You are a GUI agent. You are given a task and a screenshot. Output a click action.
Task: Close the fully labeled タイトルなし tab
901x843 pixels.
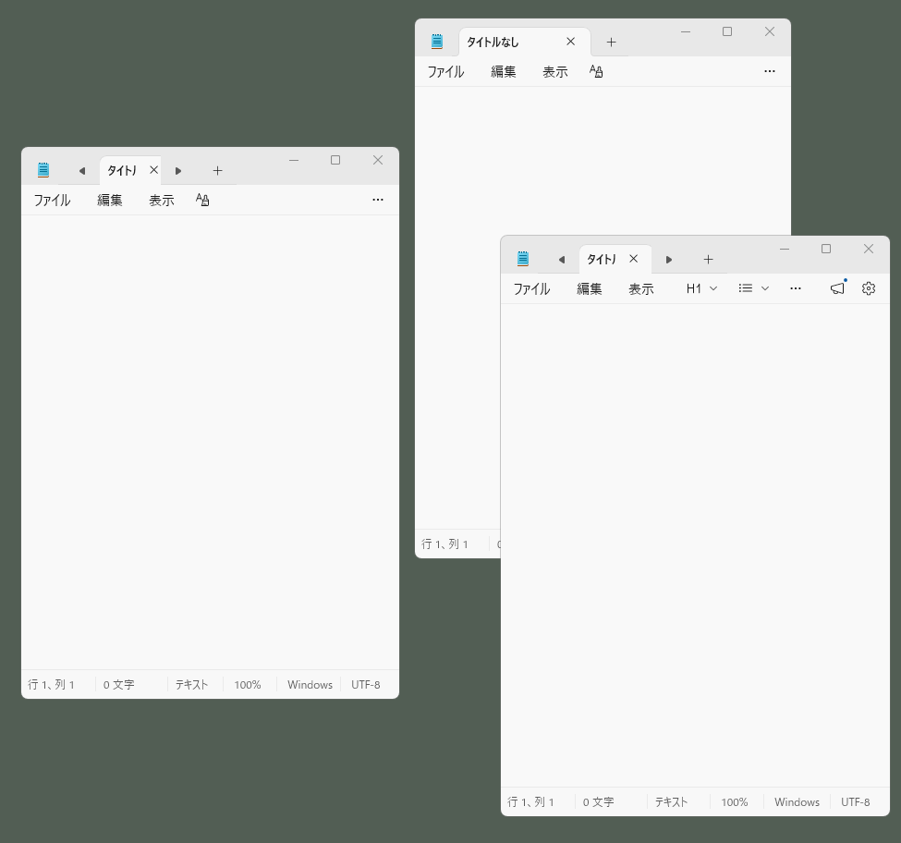pos(570,42)
